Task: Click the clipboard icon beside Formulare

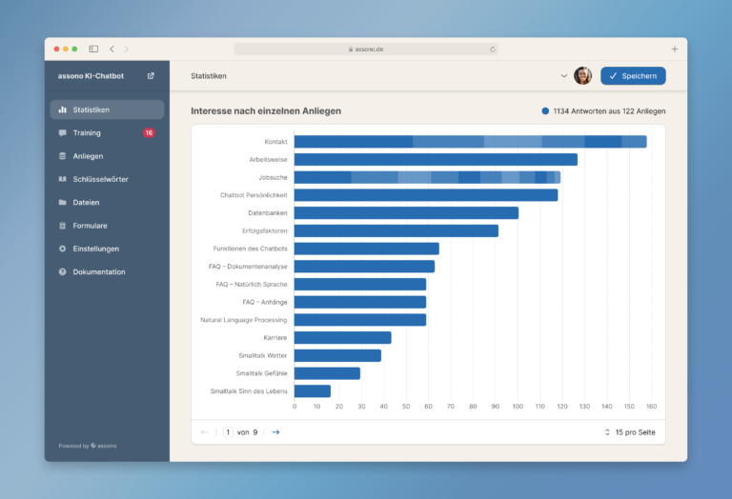Action: point(63,226)
